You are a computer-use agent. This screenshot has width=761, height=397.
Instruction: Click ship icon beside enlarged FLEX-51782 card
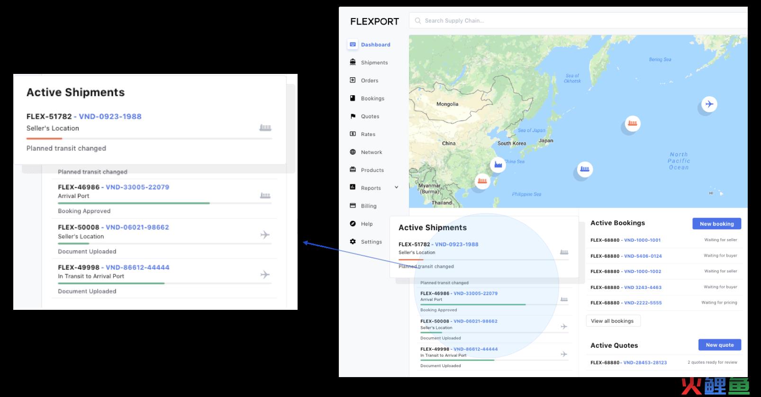(265, 128)
